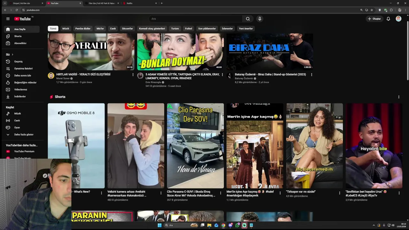Image resolution: width=409 pixels, height=230 pixels.
Task: Open options for Baturay Özdemir video
Action: [x=312, y=74]
